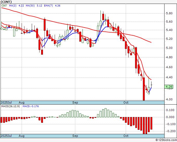Click Aug on the price chart time axis
The height and width of the screenshot is (142, 177).
22,103
